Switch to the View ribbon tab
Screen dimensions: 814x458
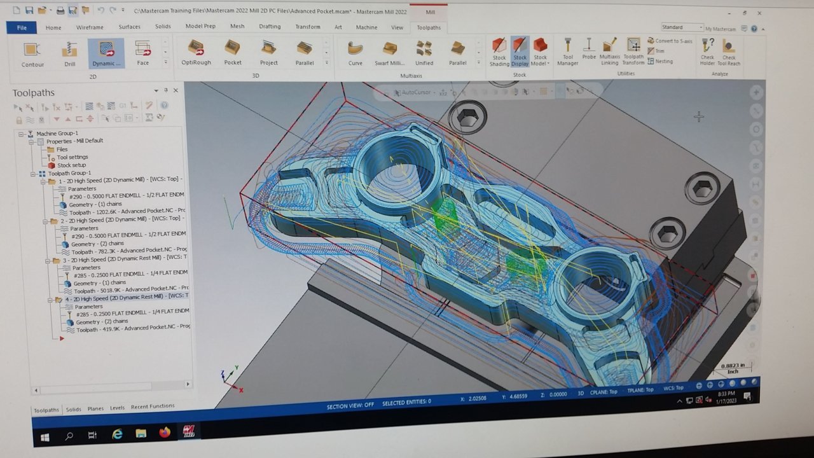(x=397, y=27)
